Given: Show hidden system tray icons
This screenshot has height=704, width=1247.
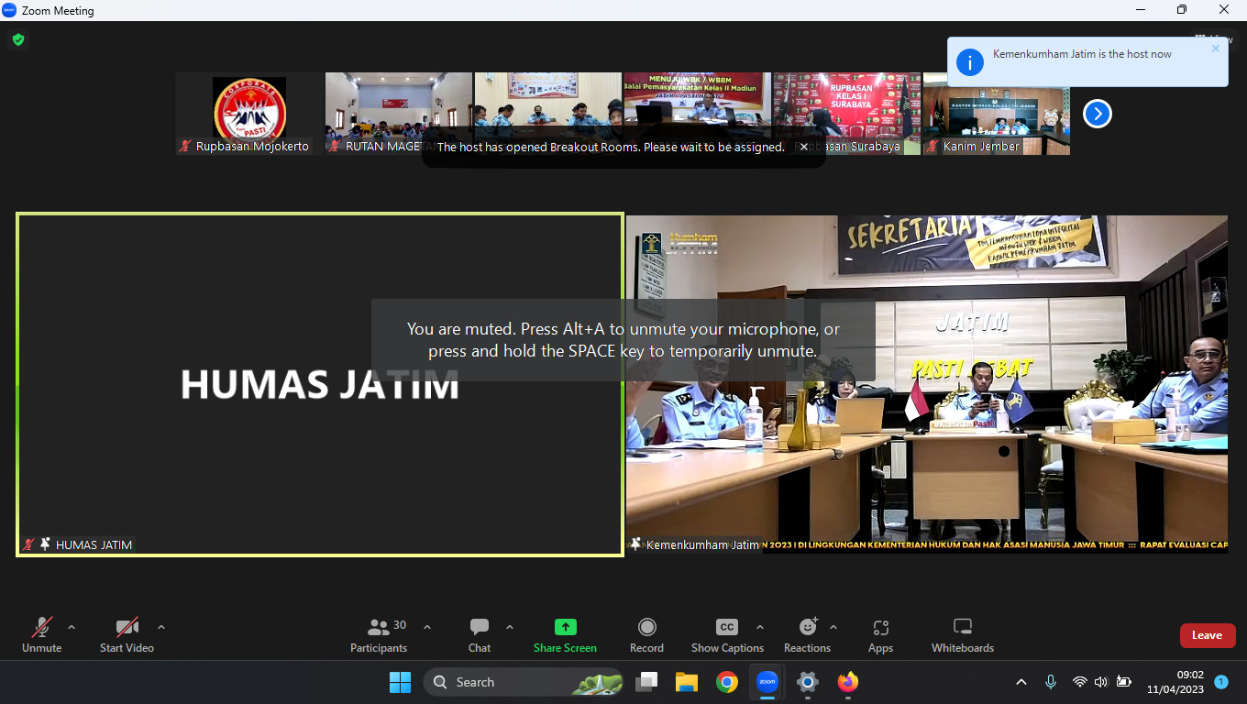Looking at the screenshot, I should tap(1021, 682).
